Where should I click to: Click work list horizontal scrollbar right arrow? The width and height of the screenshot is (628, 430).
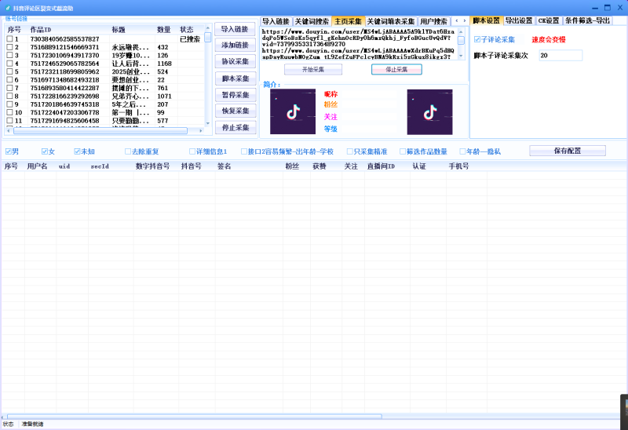[x=201, y=131]
